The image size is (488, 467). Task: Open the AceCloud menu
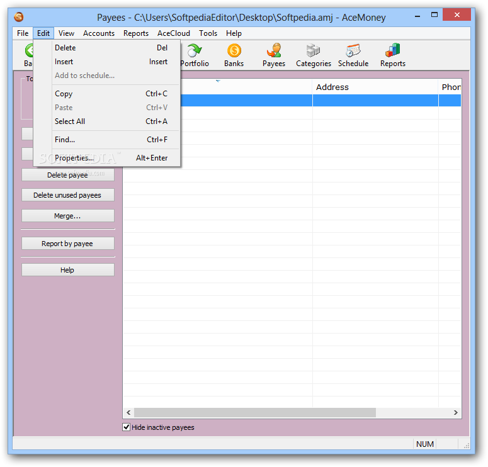click(x=174, y=33)
